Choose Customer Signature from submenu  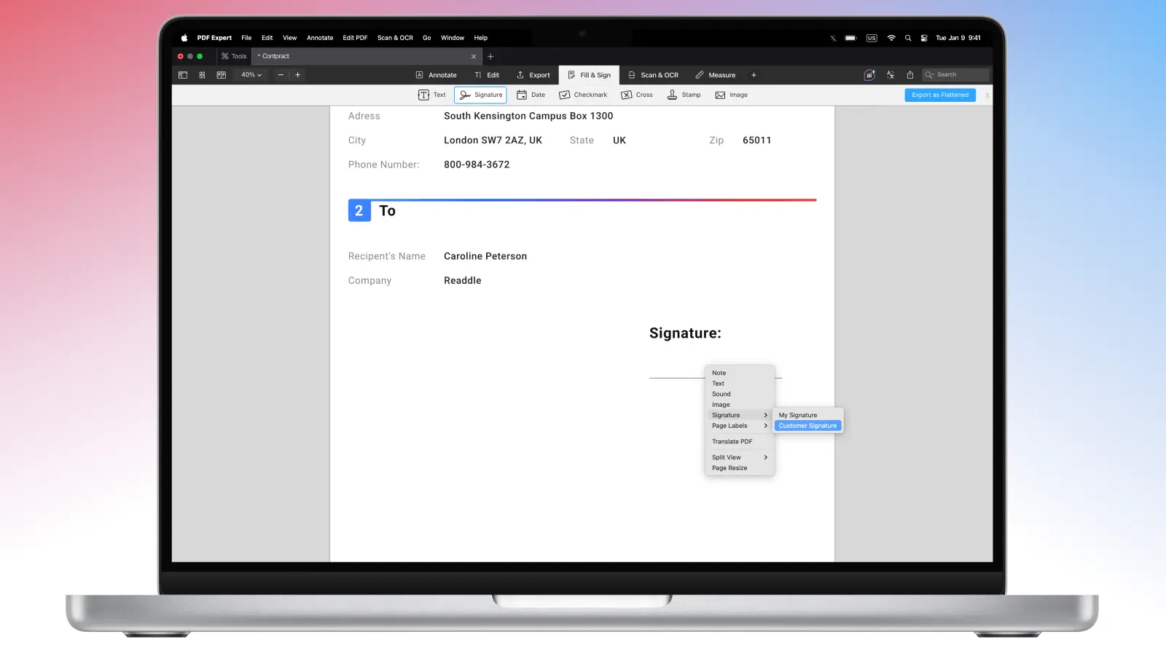tap(807, 426)
